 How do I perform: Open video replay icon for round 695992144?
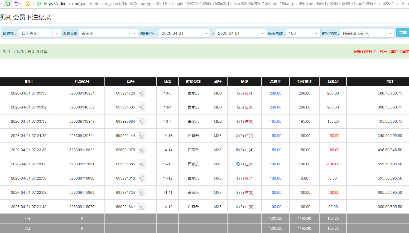click(141, 136)
